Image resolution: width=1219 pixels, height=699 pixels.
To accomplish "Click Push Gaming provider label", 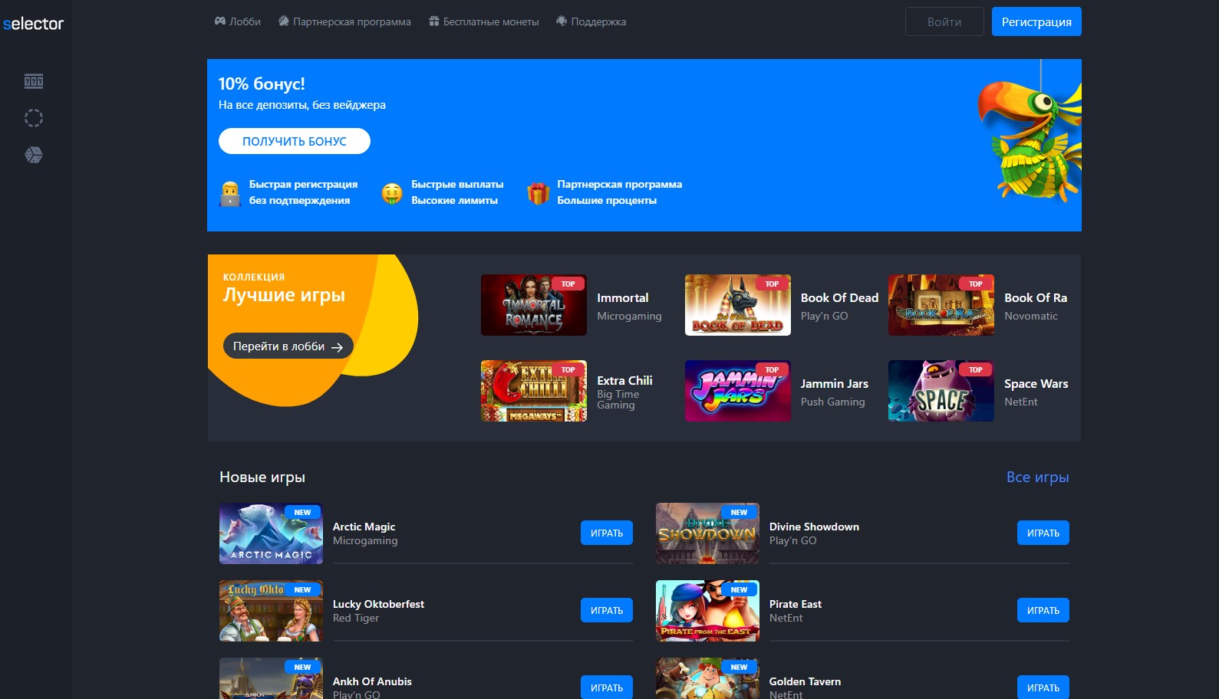I will (833, 402).
